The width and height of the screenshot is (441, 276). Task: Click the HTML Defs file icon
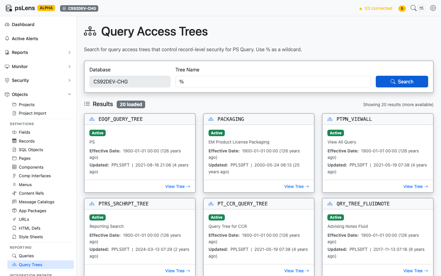(14, 228)
